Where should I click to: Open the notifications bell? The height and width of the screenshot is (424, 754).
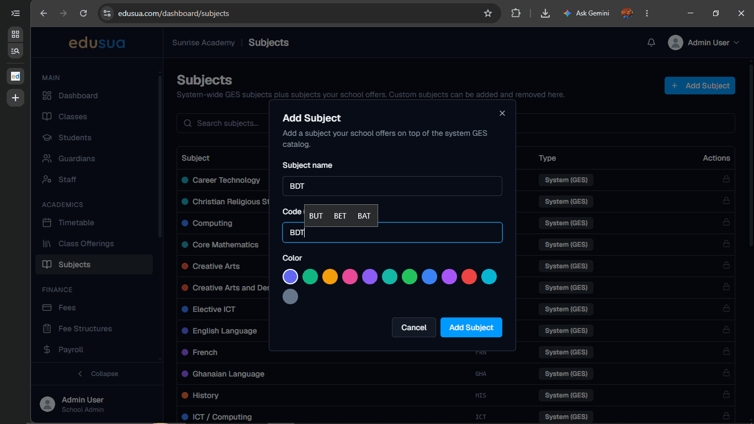(x=651, y=43)
